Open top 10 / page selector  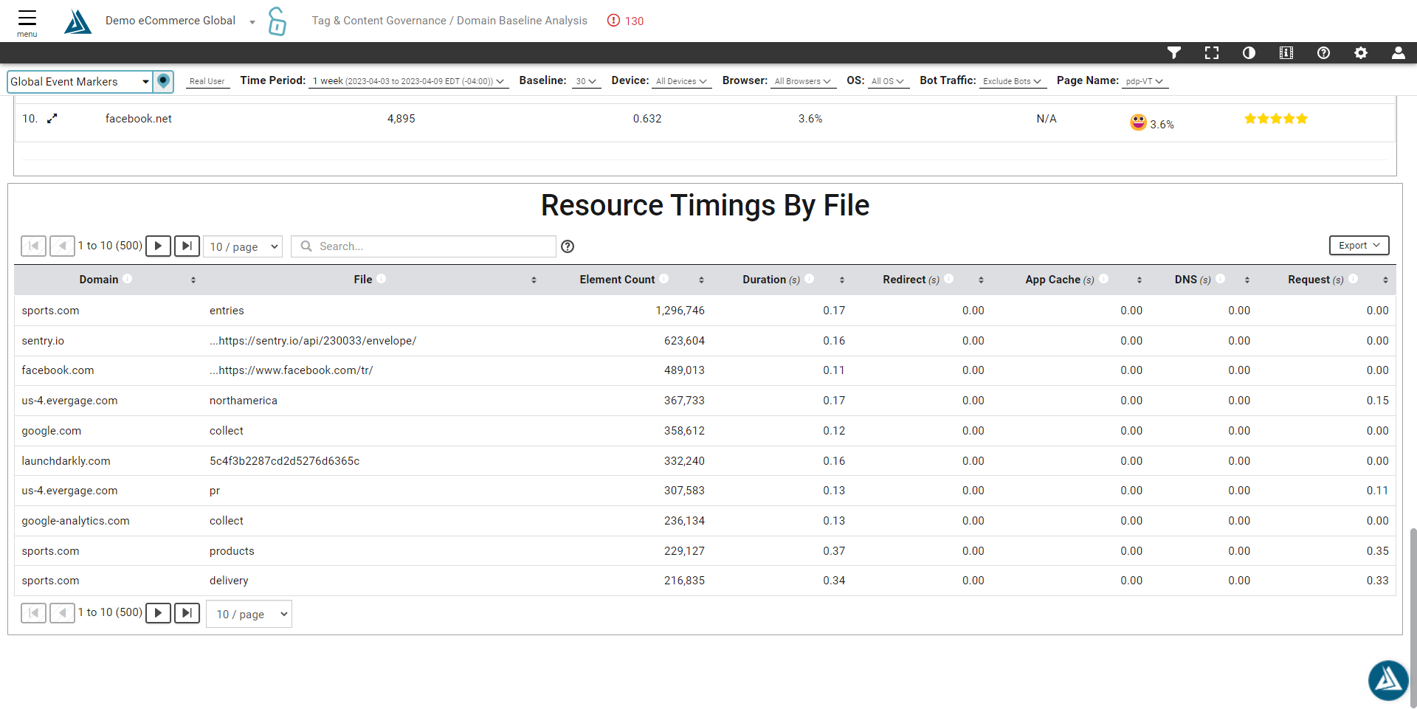[243, 246]
